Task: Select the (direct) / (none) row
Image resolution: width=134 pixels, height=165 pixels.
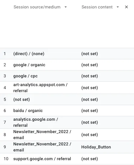Action: (67, 54)
